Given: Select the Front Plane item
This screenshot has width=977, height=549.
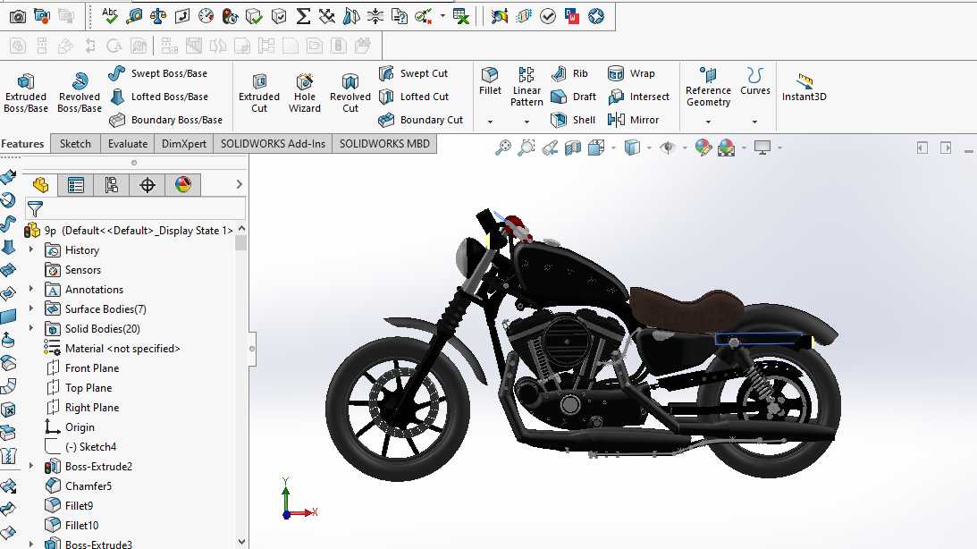Looking at the screenshot, I should pos(83,368).
